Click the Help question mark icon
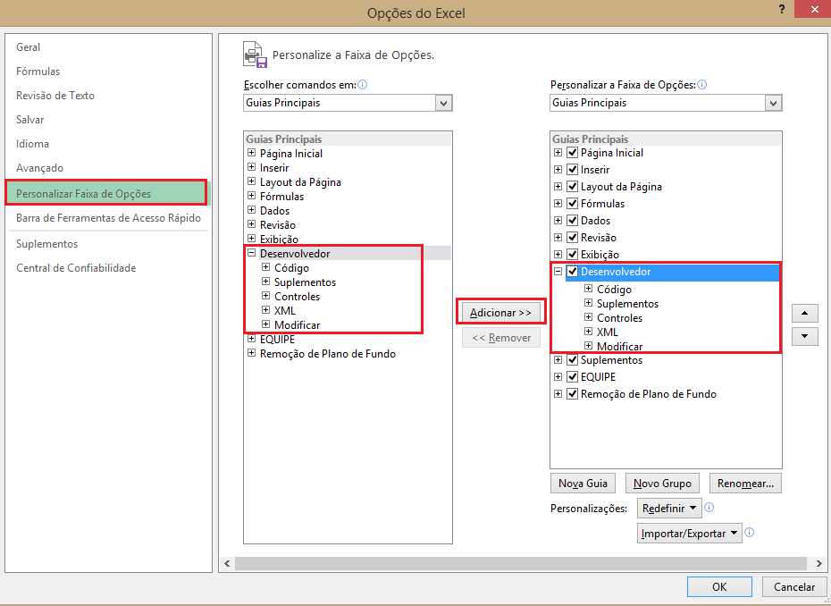This screenshot has height=606, width=831. click(x=782, y=9)
